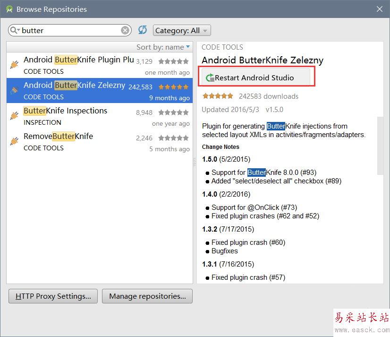Click into the butter search field
The width and height of the screenshot is (390, 337).
[70, 30]
